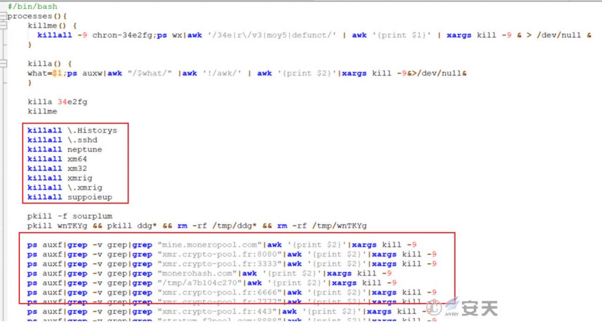
Task: Click the xmr.crypto-pool.fr:8080 grep line
Action: pos(232,254)
